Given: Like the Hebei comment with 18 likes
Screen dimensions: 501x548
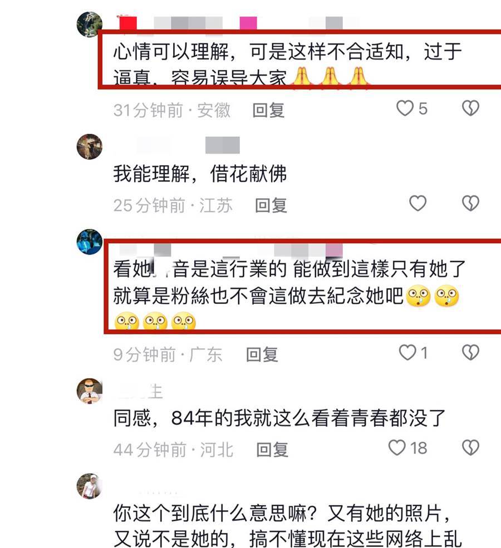Looking at the screenshot, I should point(397,448).
